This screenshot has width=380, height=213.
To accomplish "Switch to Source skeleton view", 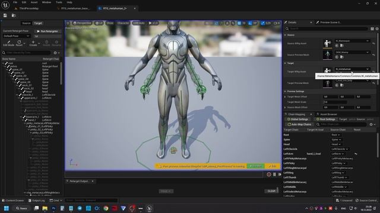I will (x=26, y=23).
